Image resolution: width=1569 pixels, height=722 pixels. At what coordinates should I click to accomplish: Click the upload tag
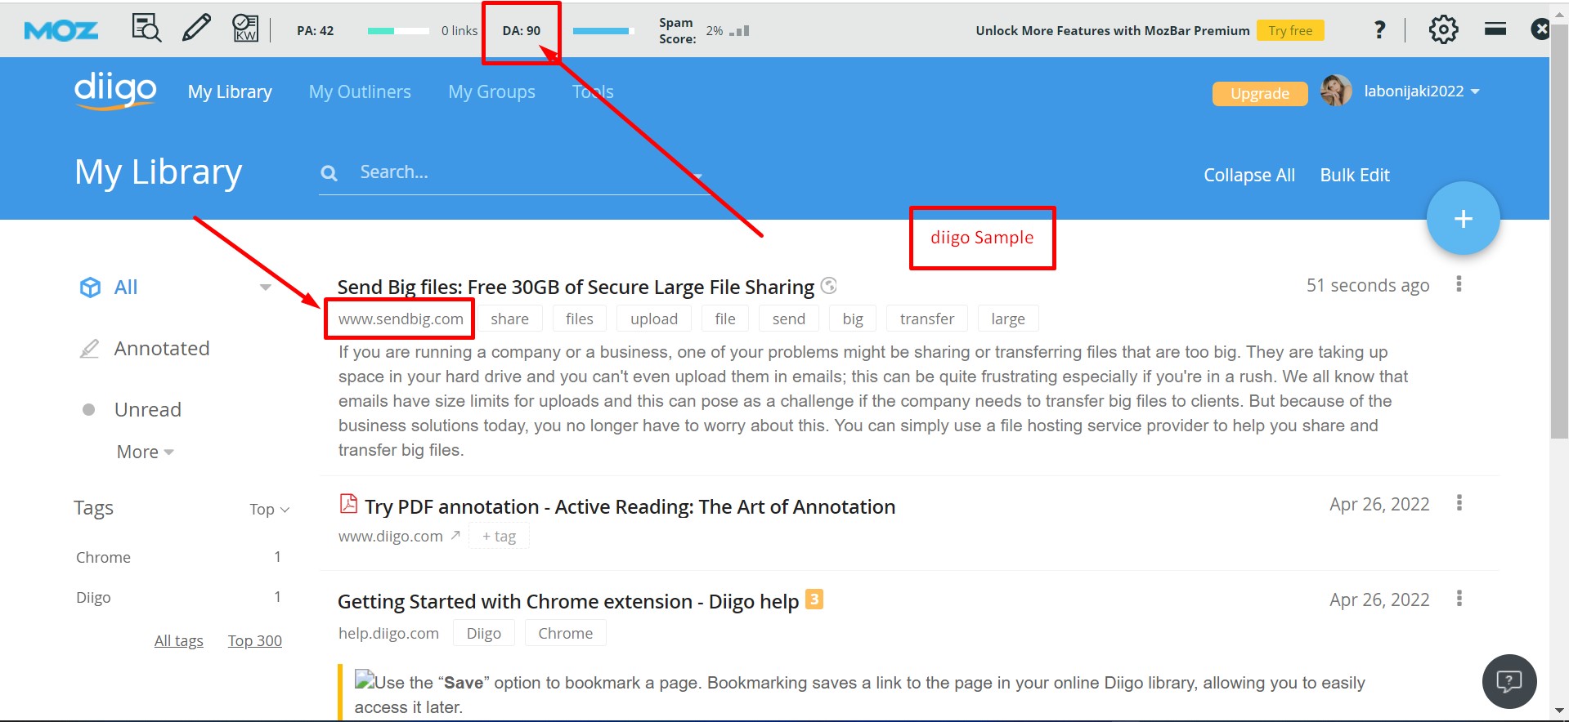pyautogui.click(x=654, y=319)
